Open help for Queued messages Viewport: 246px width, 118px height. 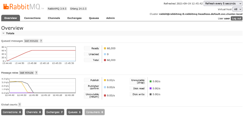[x=41, y=41]
